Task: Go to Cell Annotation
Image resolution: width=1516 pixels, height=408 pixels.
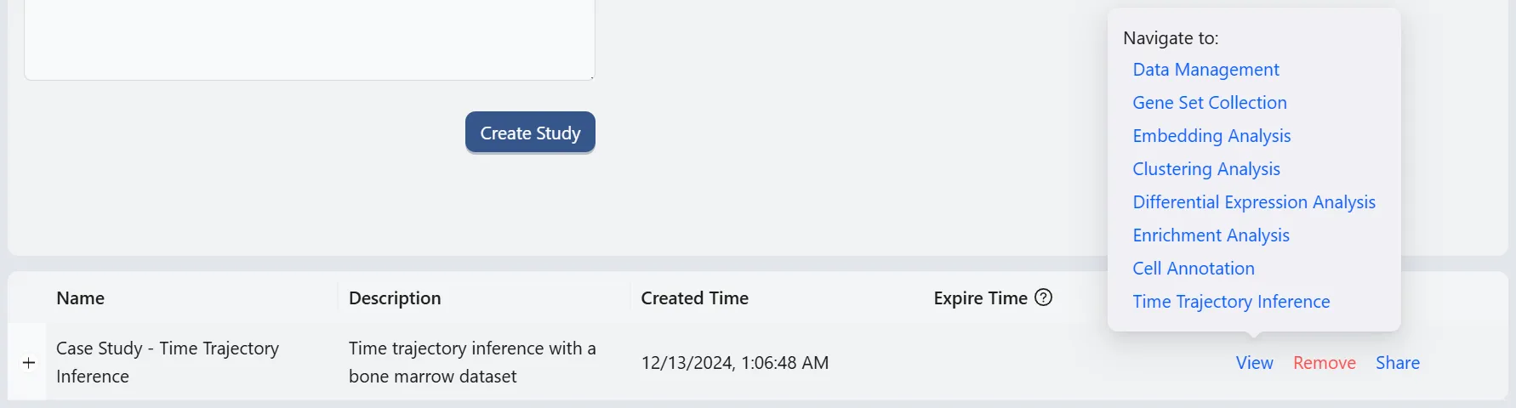Action: click(x=1193, y=269)
